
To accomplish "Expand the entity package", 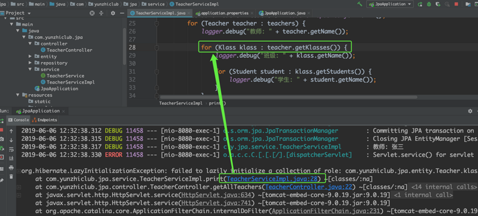I will [x=30, y=56].
